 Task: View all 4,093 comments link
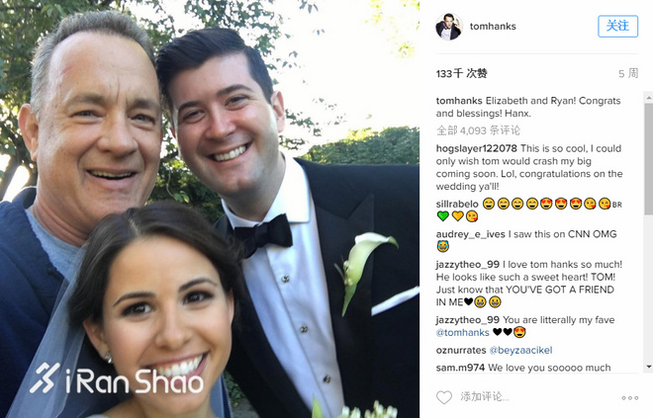coord(478,130)
